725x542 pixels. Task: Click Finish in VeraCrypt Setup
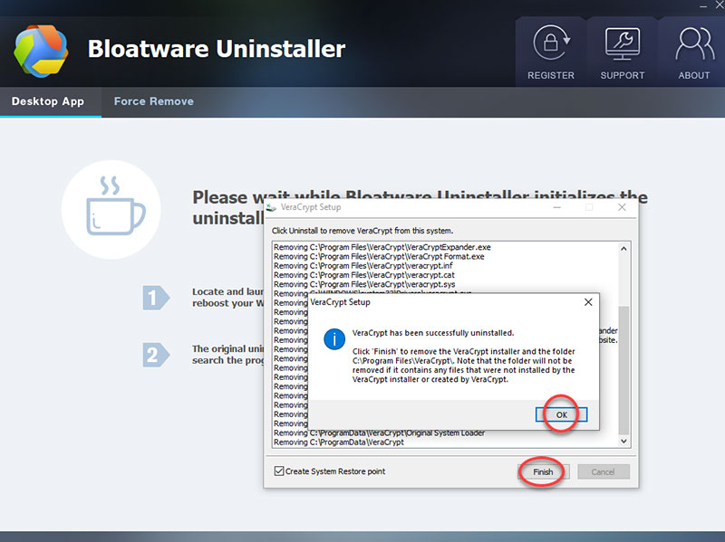point(543,471)
